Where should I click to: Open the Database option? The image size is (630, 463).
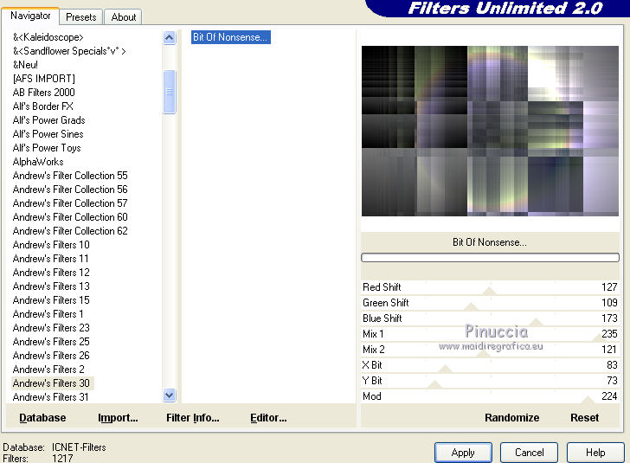point(42,418)
